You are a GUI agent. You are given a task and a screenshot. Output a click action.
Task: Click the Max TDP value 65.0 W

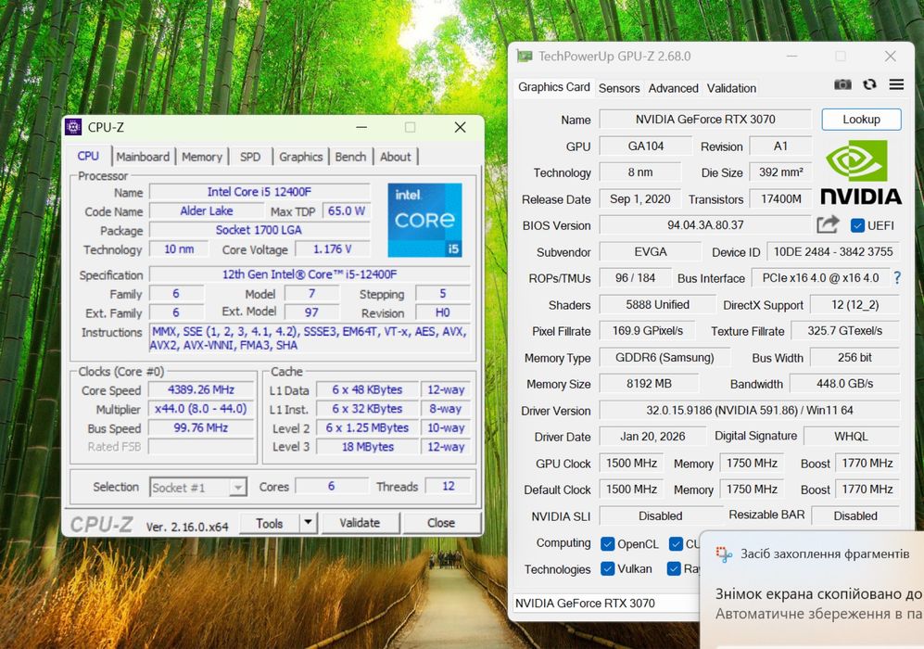point(347,210)
